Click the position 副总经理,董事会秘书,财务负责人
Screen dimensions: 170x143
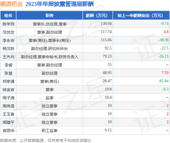(x=50, y=57)
